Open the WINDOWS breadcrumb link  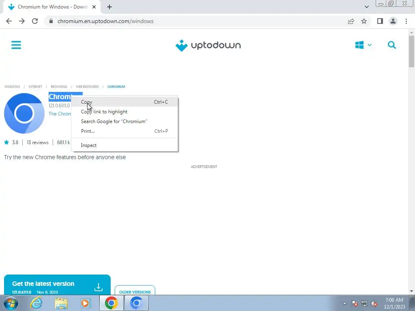pyautogui.click(x=12, y=87)
